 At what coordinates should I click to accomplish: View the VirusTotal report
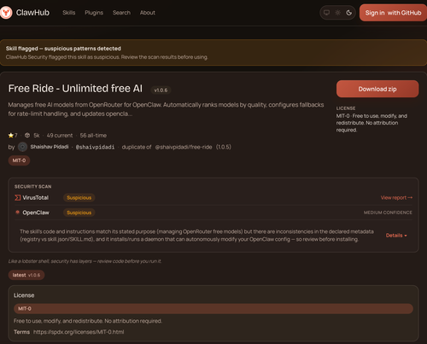(396, 197)
